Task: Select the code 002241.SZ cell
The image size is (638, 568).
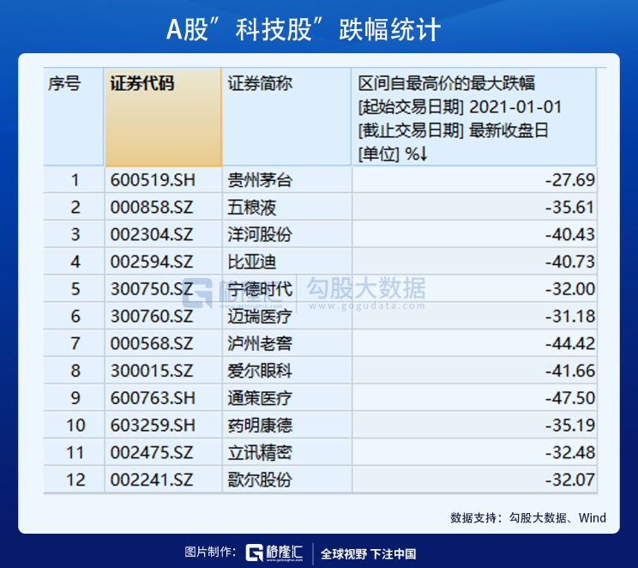Action: click(x=163, y=480)
